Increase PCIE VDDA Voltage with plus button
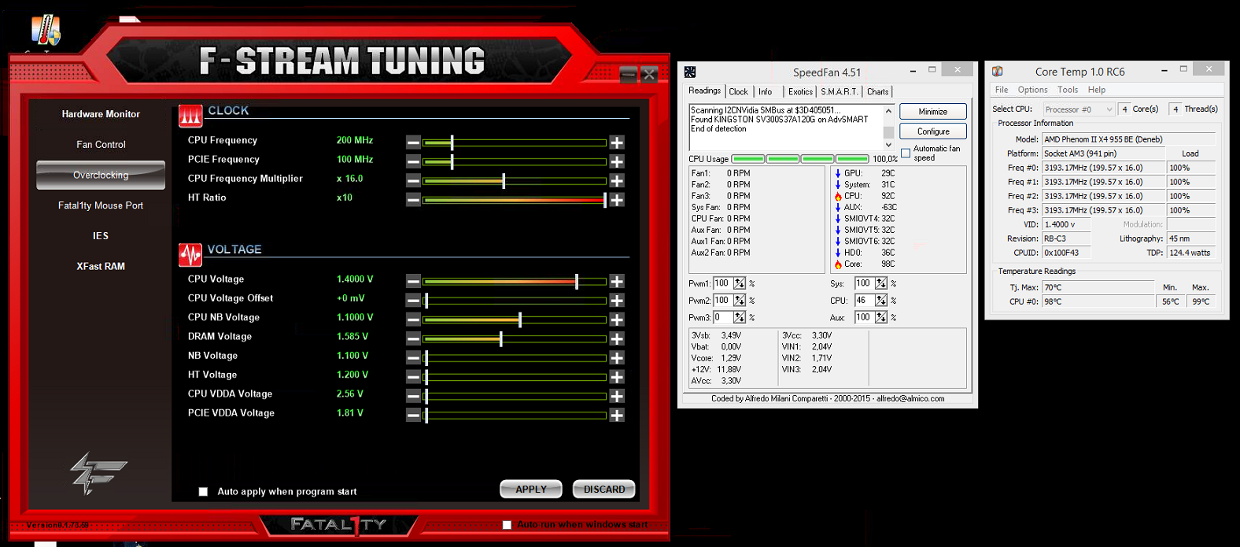 point(617,415)
